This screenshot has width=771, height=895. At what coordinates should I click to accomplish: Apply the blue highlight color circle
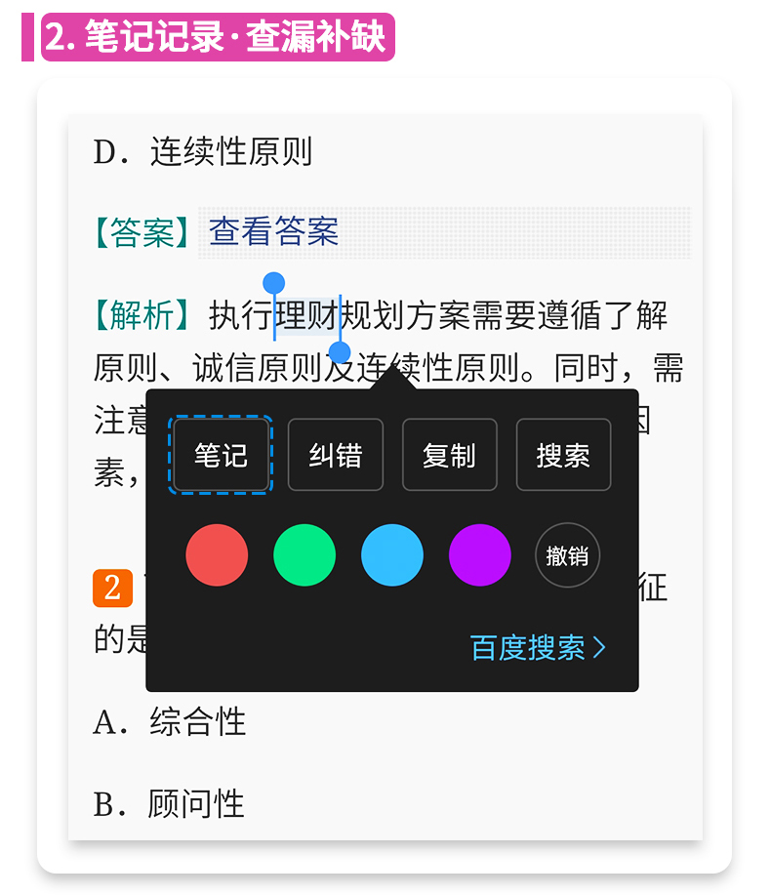tap(392, 555)
